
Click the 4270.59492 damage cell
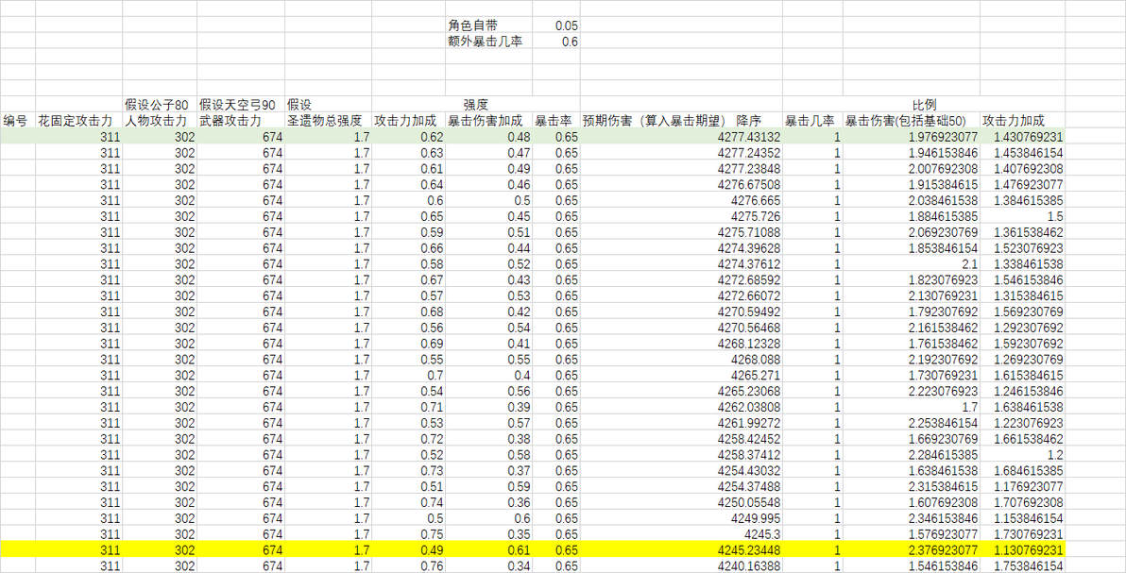pos(681,312)
